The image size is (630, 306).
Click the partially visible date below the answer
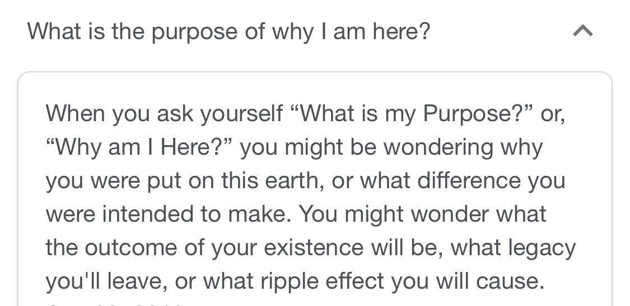click(x=114, y=304)
